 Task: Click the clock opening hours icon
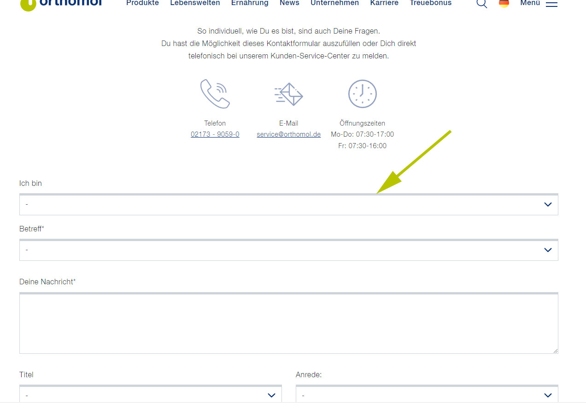pyautogui.click(x=363, y=94)
